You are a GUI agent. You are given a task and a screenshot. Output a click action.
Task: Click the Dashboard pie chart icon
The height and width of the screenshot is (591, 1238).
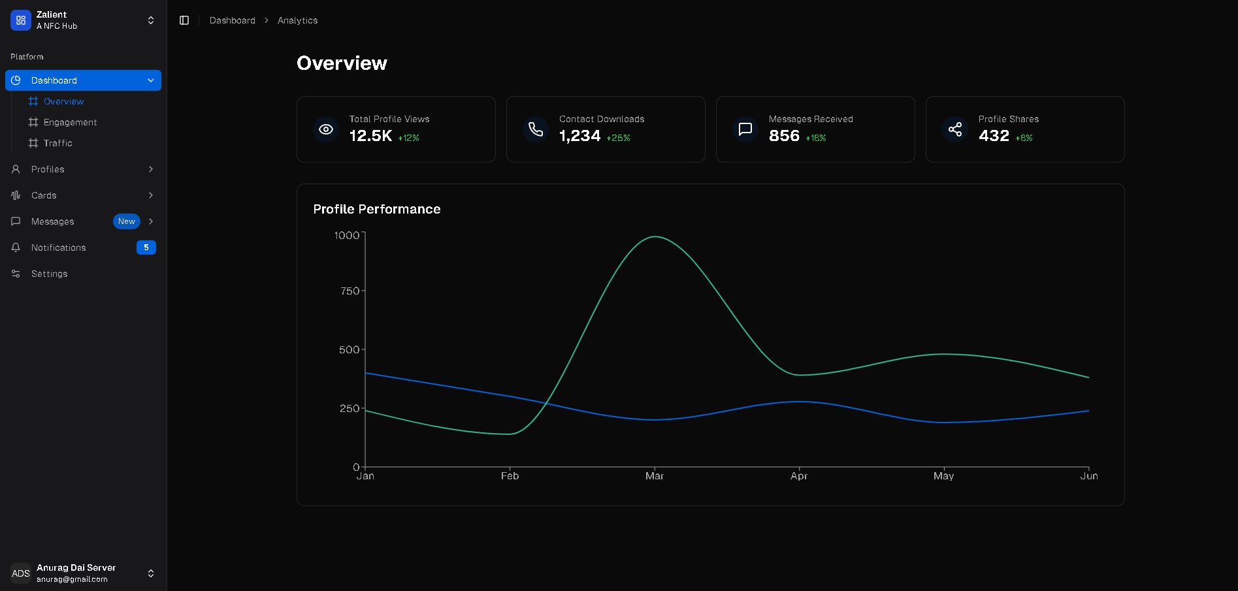[16, 80]
